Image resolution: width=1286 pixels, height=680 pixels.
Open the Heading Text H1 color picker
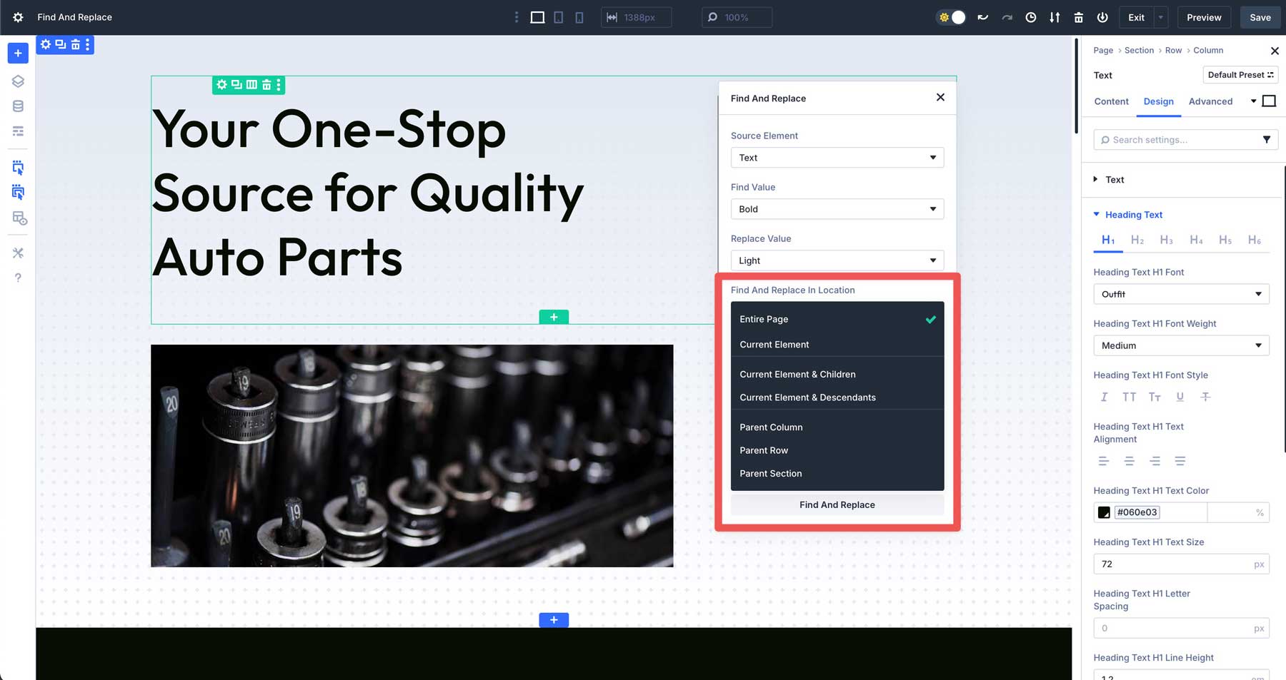tap(1103, 512)
